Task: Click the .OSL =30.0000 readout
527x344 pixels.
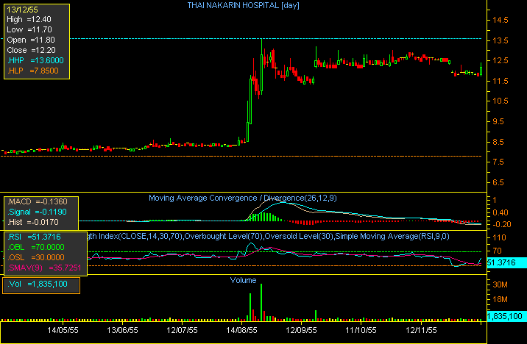Action: tap(35, 257)
